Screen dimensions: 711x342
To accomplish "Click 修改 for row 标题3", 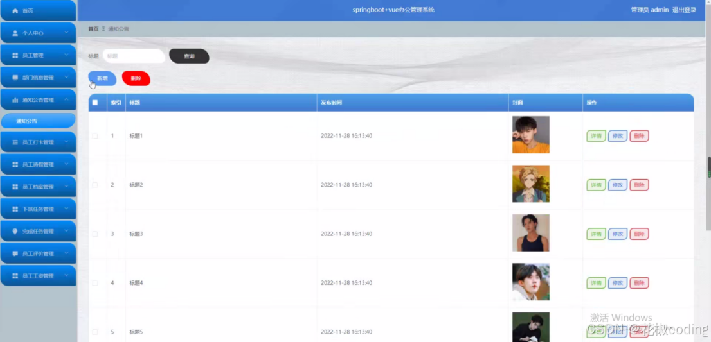I will (618, 234).
